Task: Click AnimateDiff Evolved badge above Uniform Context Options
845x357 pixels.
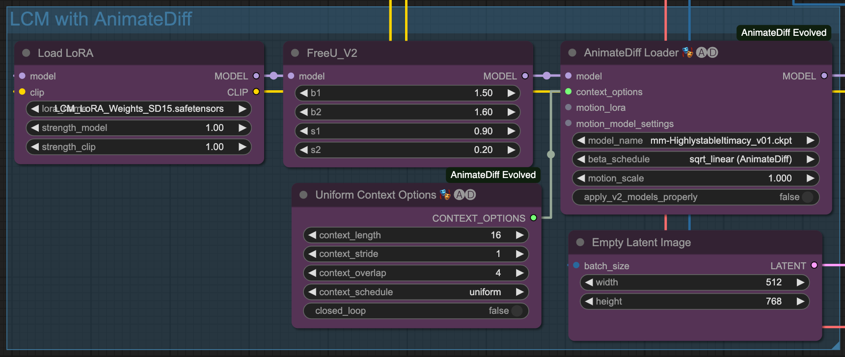Action: point(493,175)
